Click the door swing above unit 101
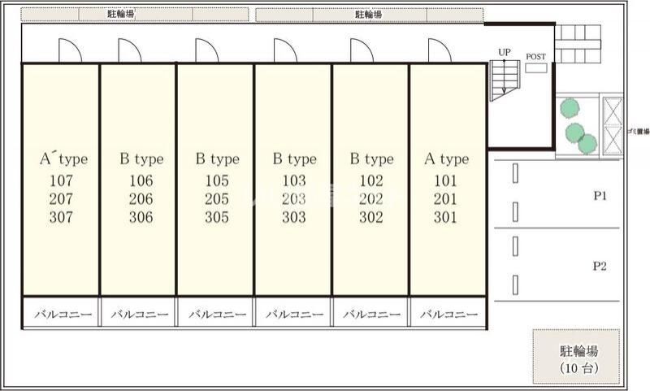 tap(440, 50)
